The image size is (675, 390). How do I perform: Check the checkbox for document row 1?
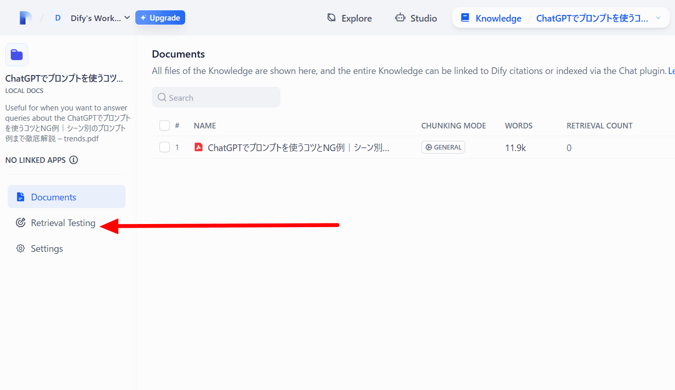pyautogui.click(x=165, y=147)
